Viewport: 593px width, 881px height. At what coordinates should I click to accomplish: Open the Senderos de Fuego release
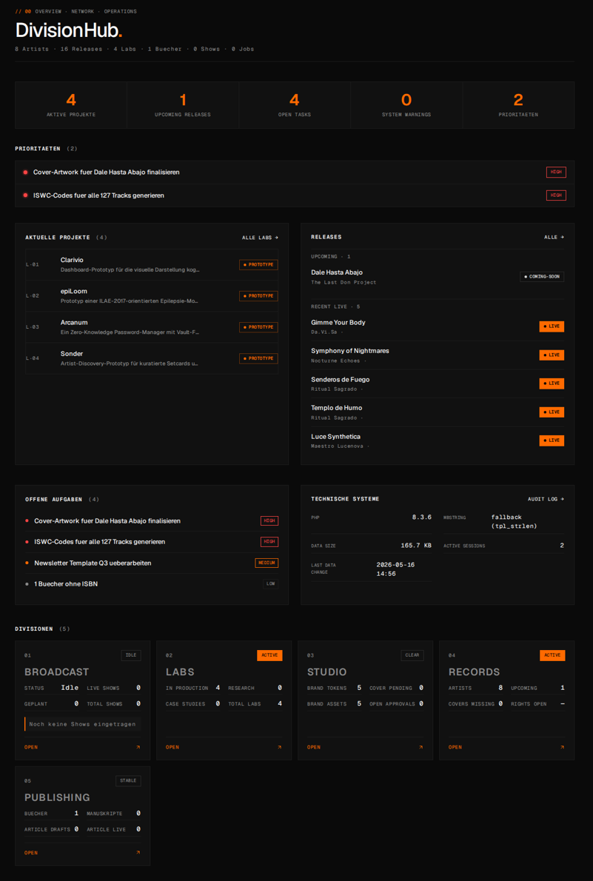click(x=438, y=383)
